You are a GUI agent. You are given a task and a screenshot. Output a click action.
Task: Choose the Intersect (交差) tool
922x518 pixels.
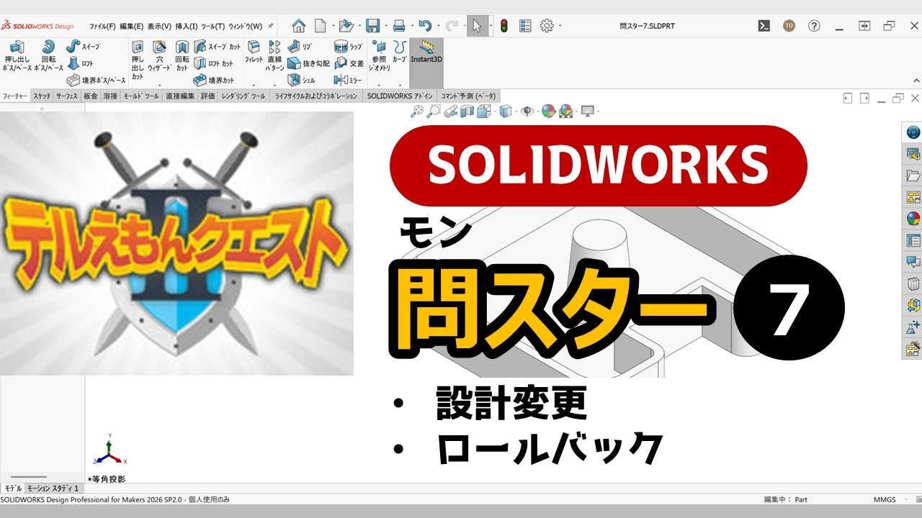pos(349,63)
